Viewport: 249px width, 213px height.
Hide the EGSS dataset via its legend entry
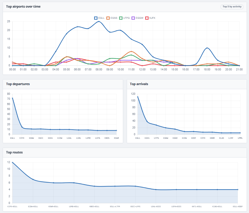[112, 18]
